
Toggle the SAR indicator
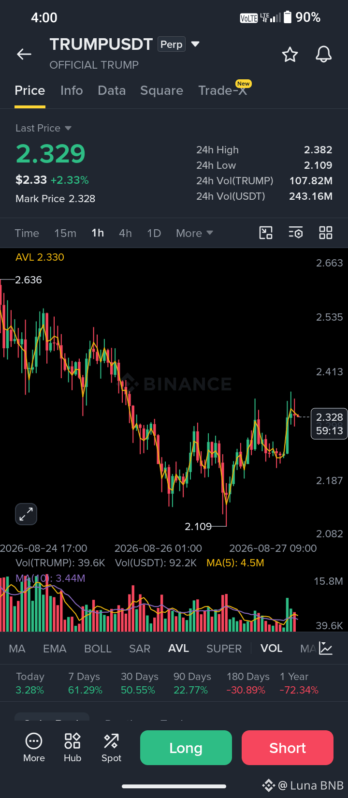pyautogui.click(x=140, y=649)
